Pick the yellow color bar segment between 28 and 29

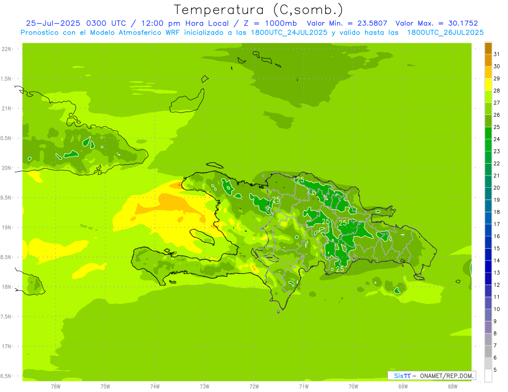coord(488,85)
